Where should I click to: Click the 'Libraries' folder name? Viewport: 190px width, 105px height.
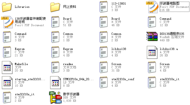tap(22, 7)
